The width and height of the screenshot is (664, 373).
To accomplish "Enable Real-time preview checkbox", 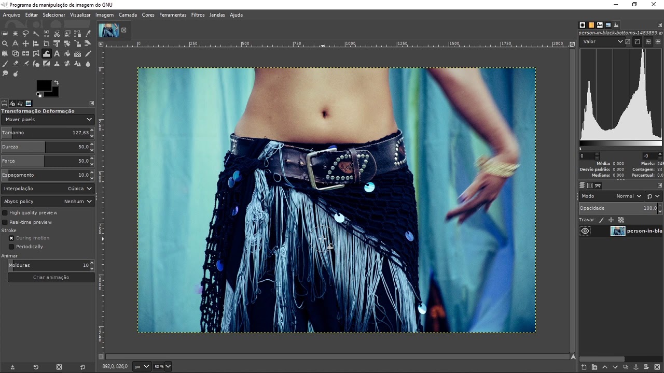I will pos(5,222).
